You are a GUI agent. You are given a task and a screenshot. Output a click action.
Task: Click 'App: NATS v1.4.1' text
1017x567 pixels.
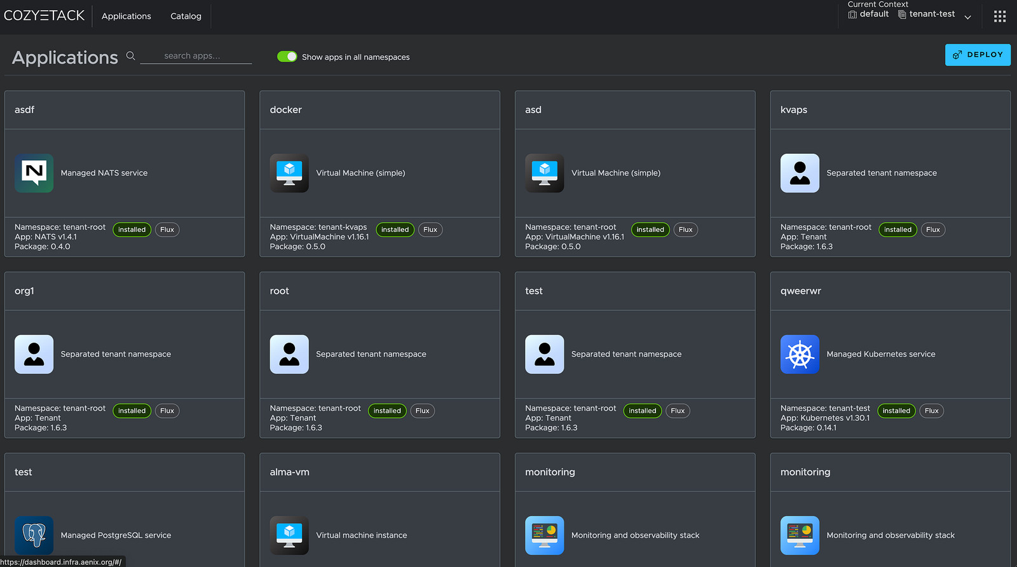pyautogui.click(x=46, y=237)
